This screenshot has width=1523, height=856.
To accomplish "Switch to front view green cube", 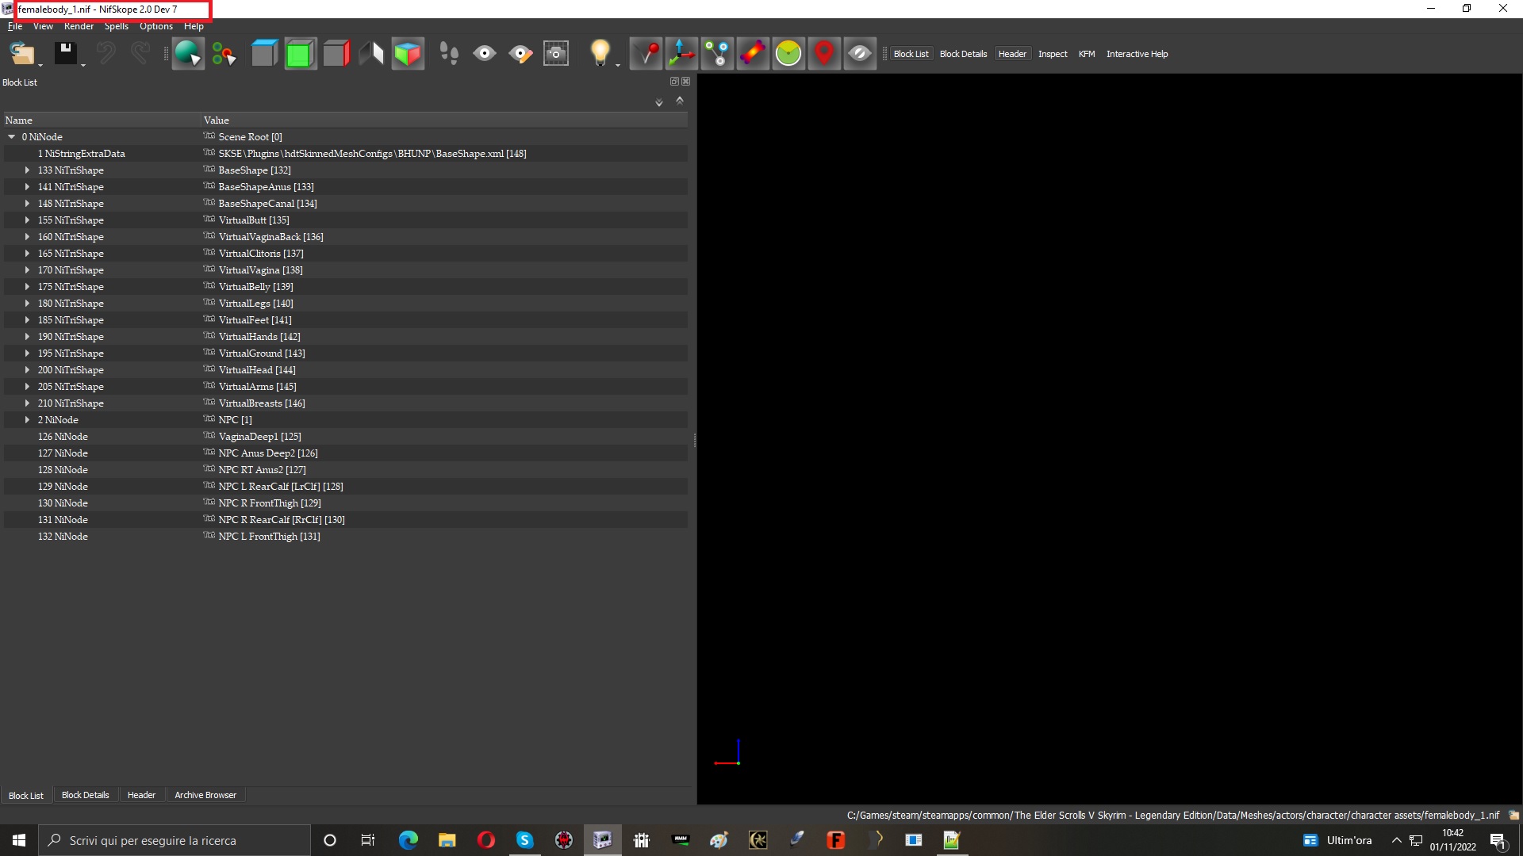I will (x=300, y=54).
